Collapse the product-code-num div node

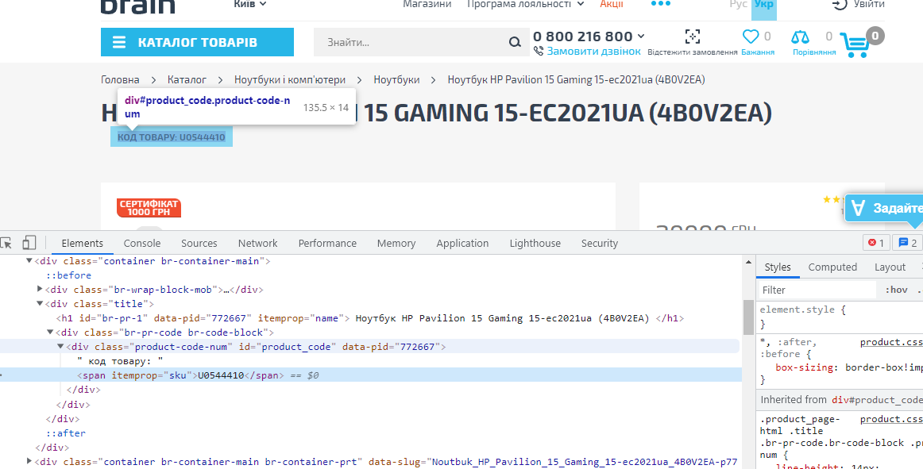click(60, 347)
